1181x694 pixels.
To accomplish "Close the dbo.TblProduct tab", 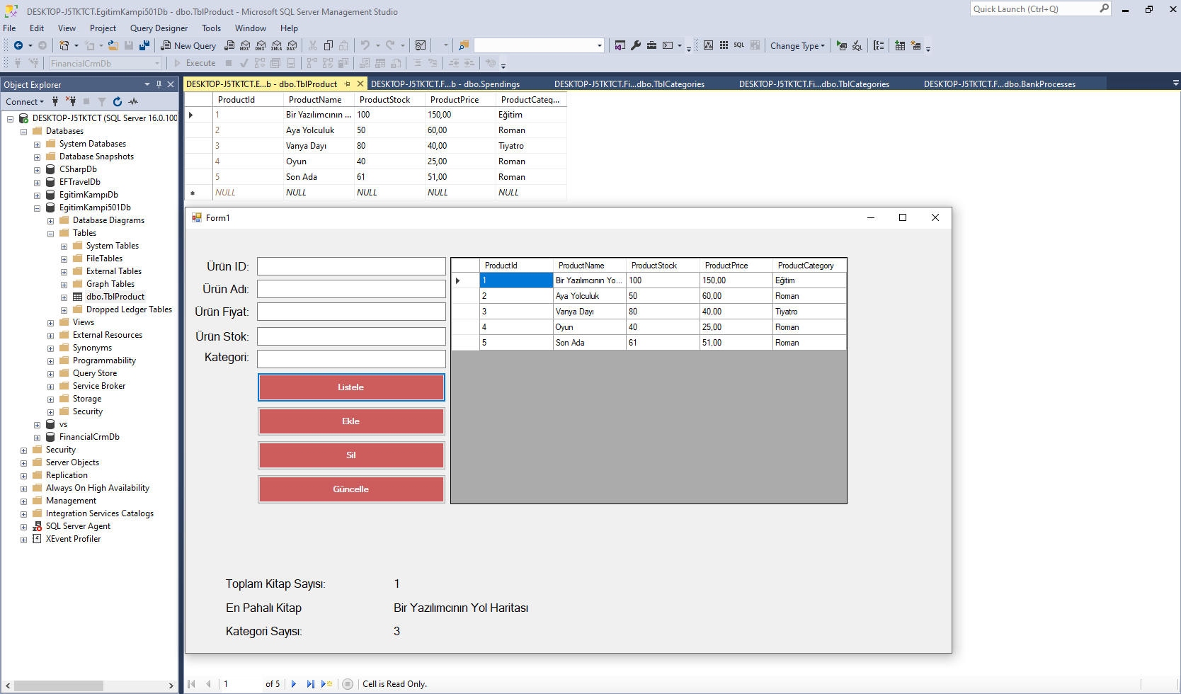I will (x=360, y=84).
